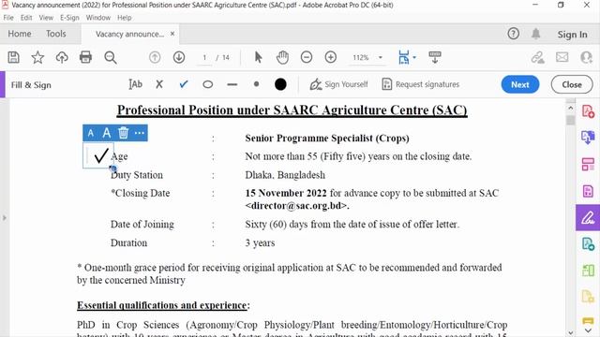
Task: Open the Help menu
Action: 124,18
